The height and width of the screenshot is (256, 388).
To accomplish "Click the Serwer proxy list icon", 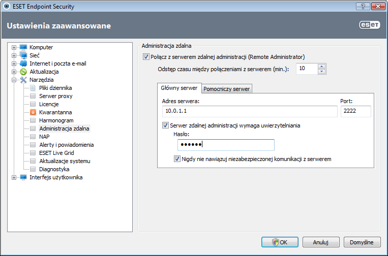I will tap(33, 96).
